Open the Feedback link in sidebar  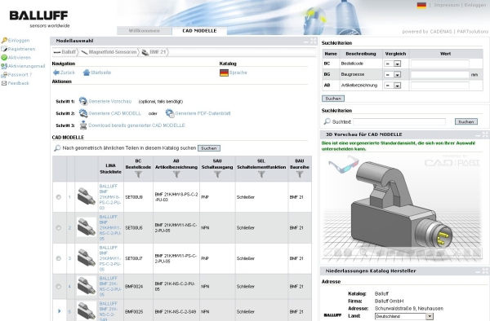pos(19,83)
